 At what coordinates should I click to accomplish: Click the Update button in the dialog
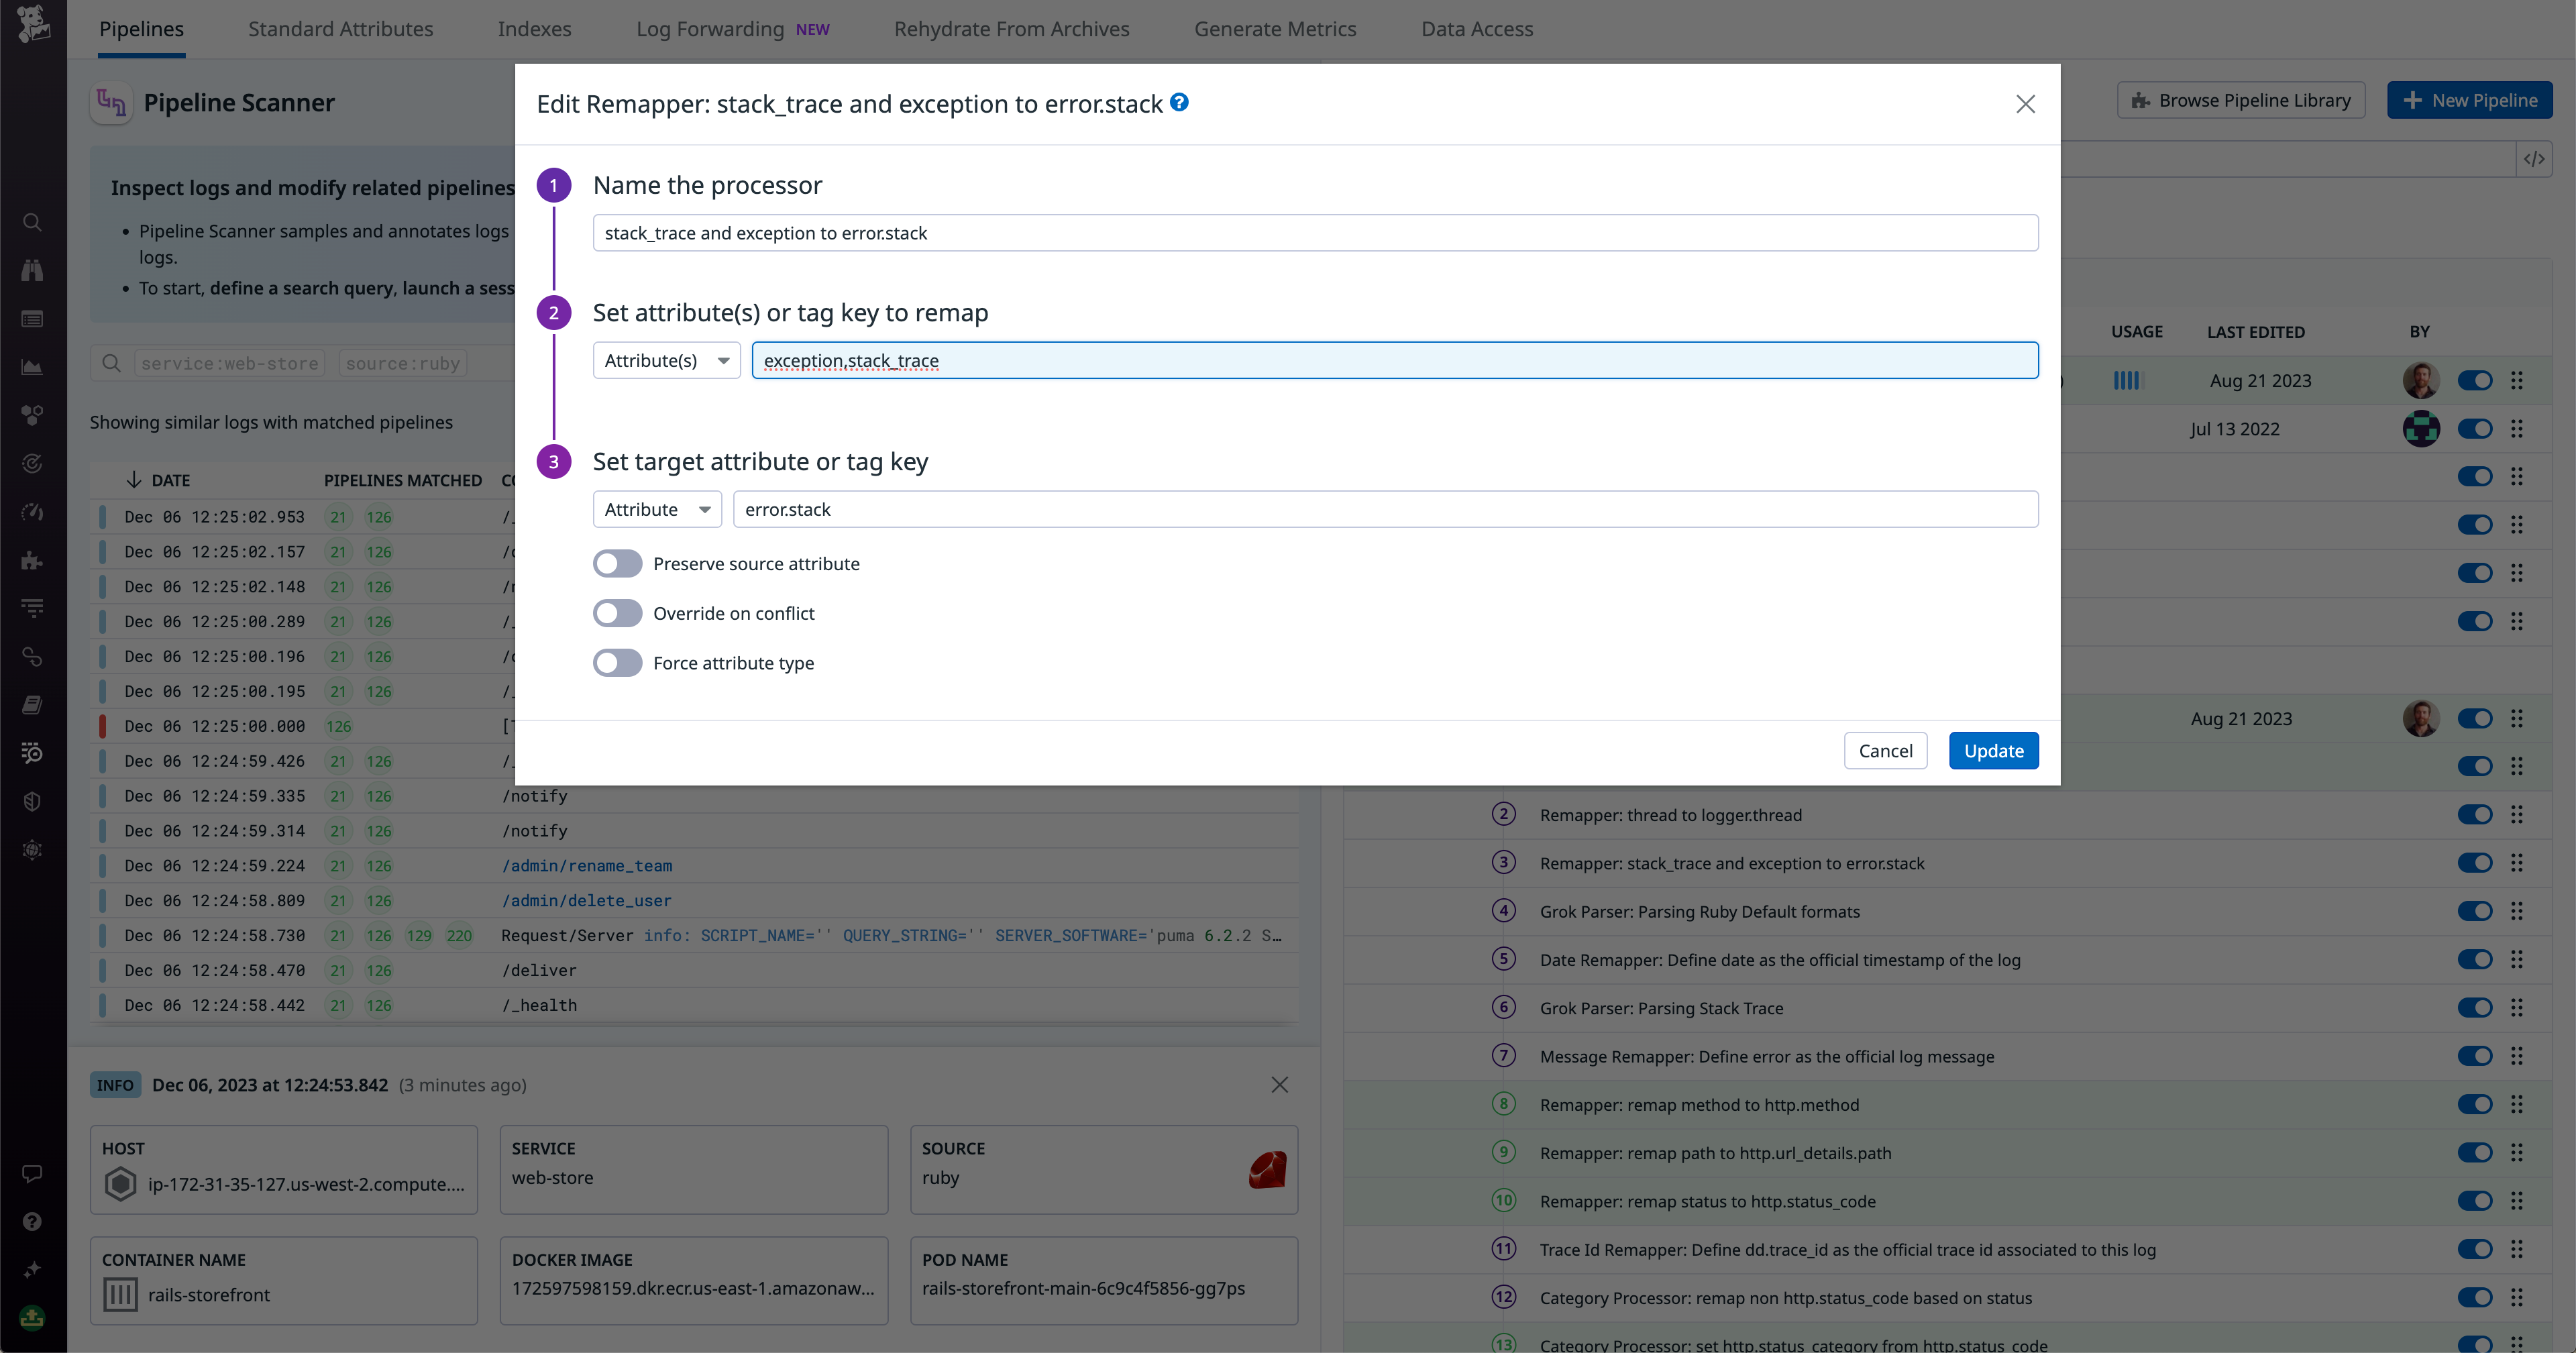(x=1993, y=750)
